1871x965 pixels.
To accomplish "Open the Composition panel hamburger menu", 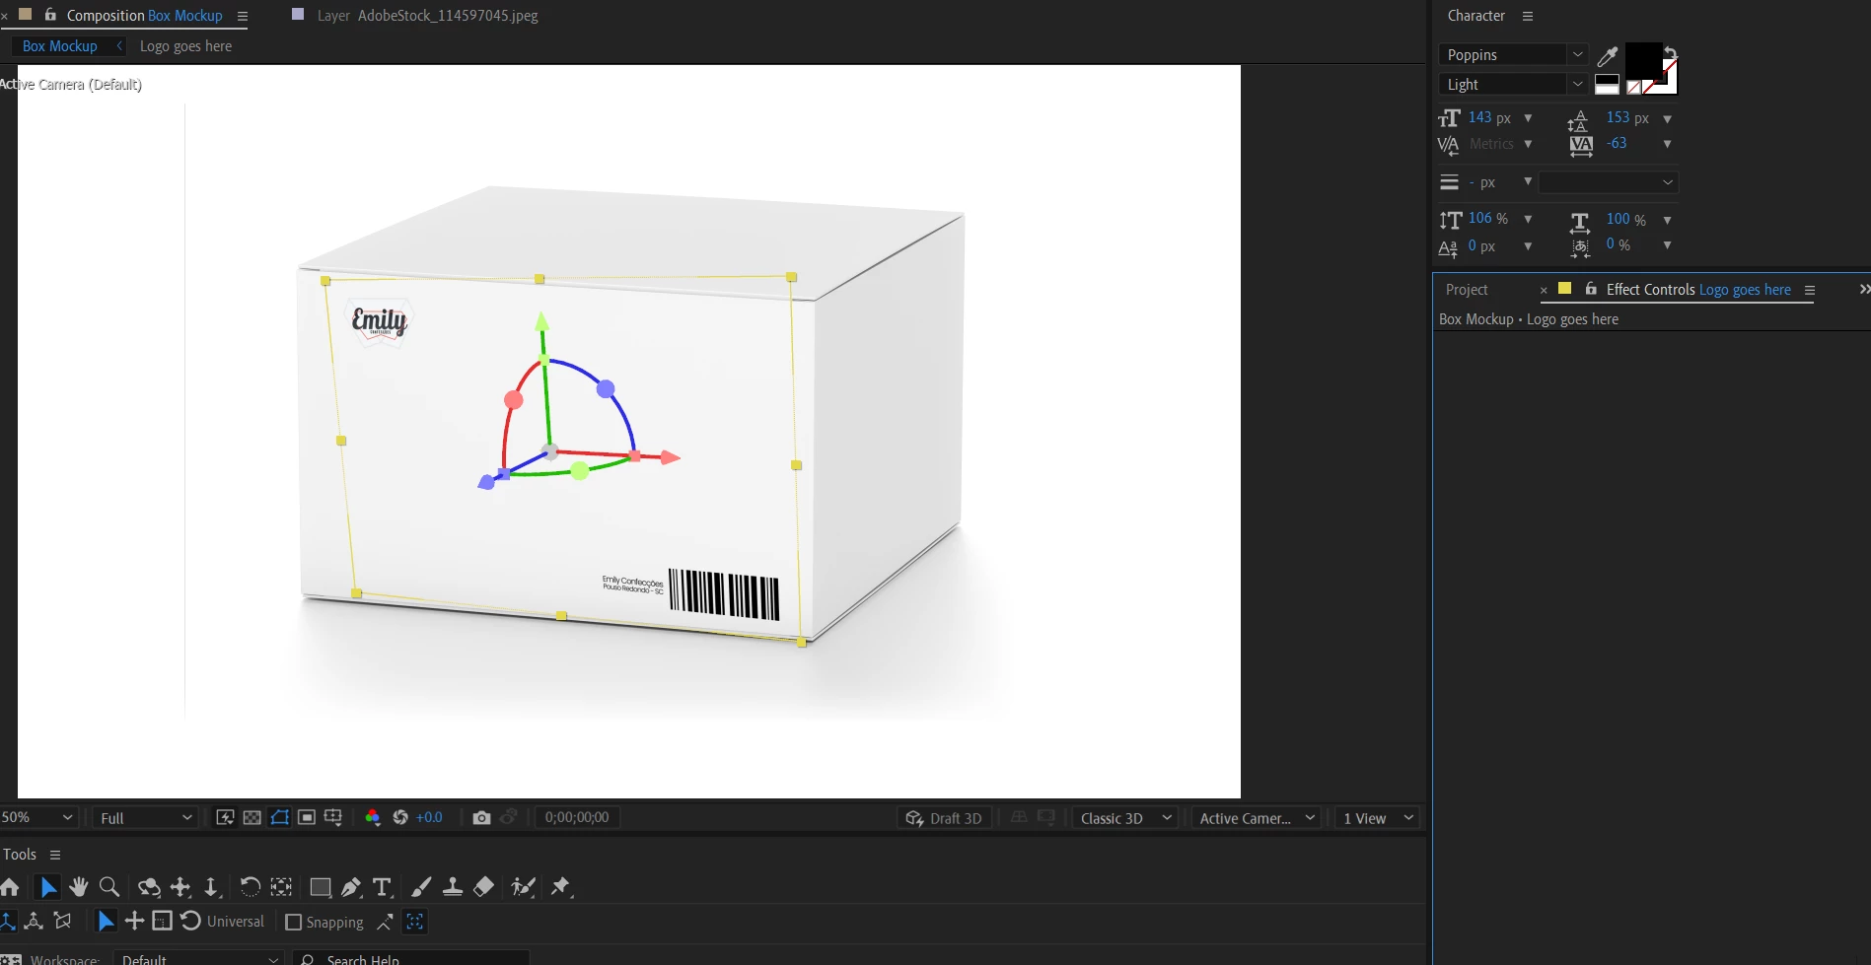I will click(243, 16).
